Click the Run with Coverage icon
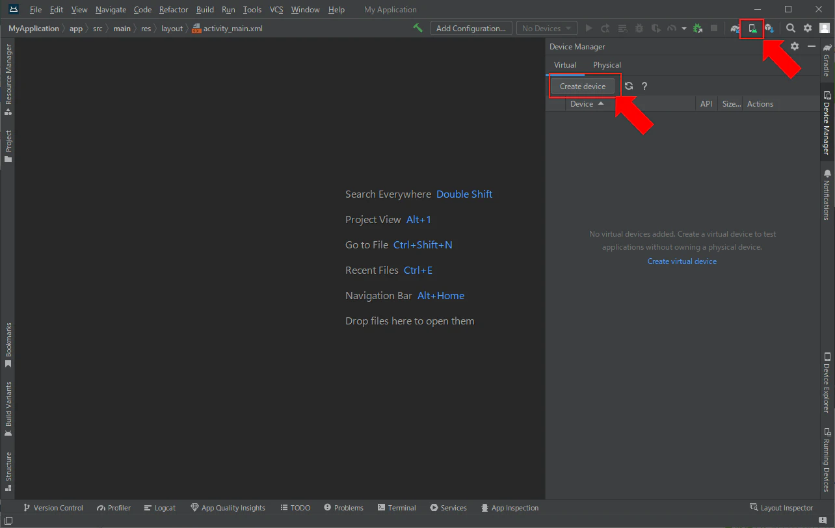This screenshot has height=528, width=835. pos(656,28)
